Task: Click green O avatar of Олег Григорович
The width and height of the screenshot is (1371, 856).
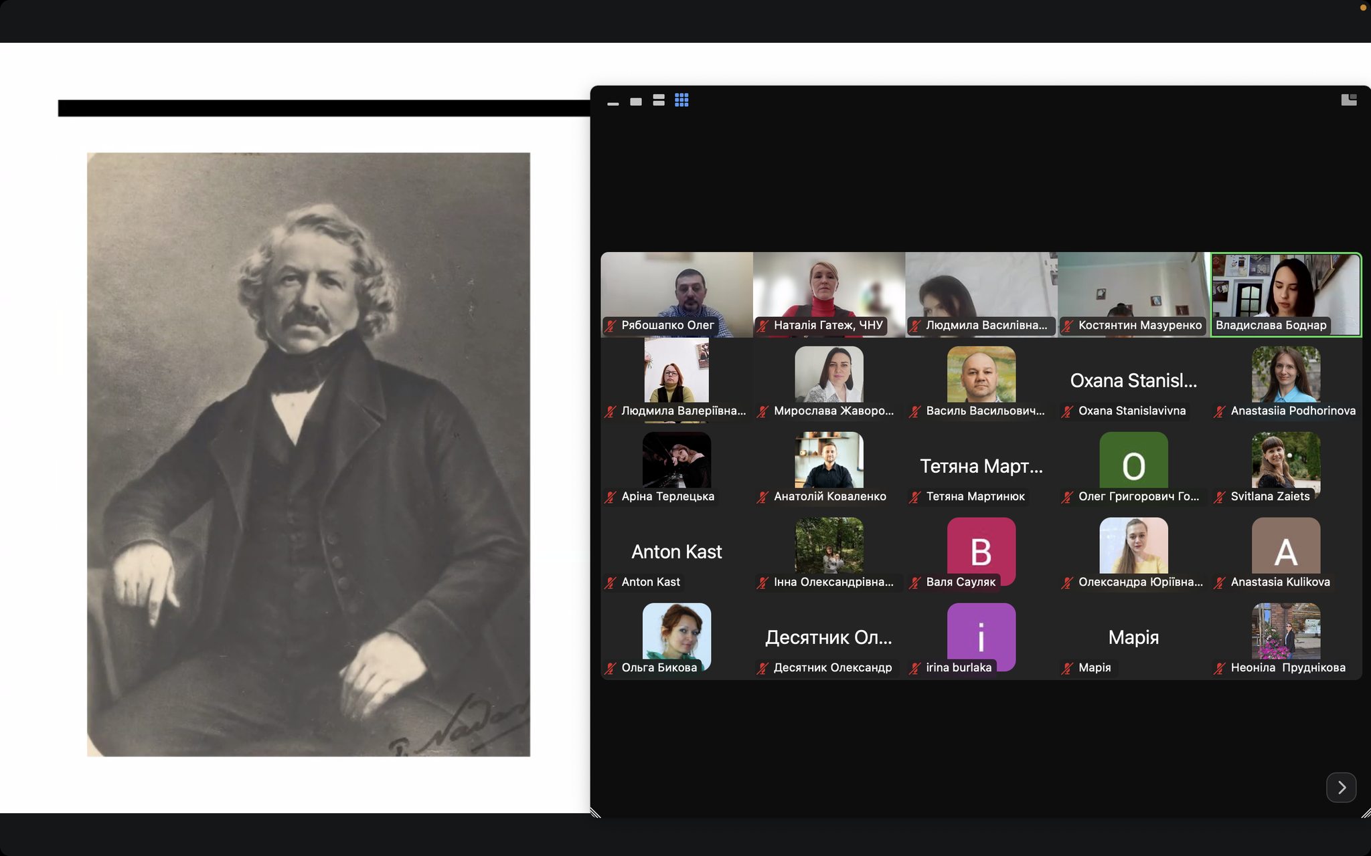Action: tap(1134, 460)
